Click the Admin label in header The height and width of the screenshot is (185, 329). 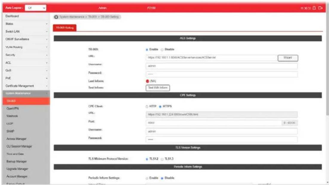pos(102,8)
